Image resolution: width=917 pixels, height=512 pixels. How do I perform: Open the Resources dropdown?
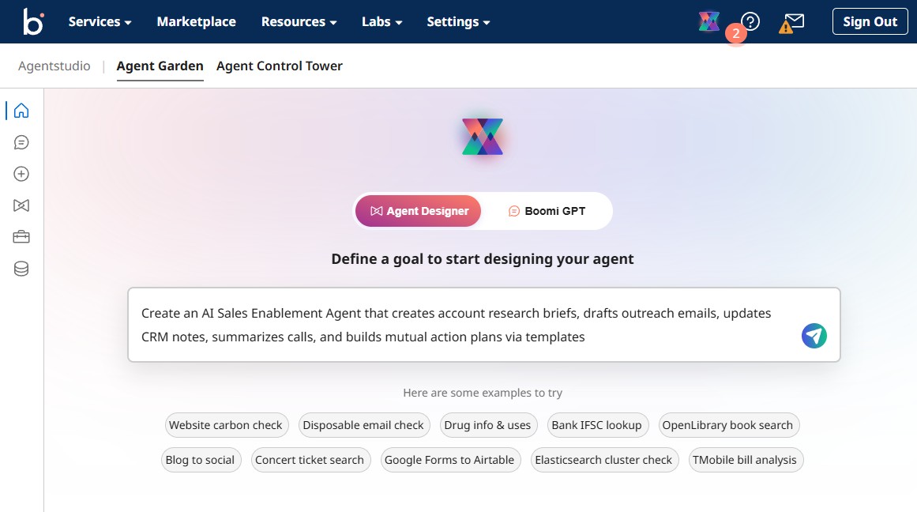point(299,22)
